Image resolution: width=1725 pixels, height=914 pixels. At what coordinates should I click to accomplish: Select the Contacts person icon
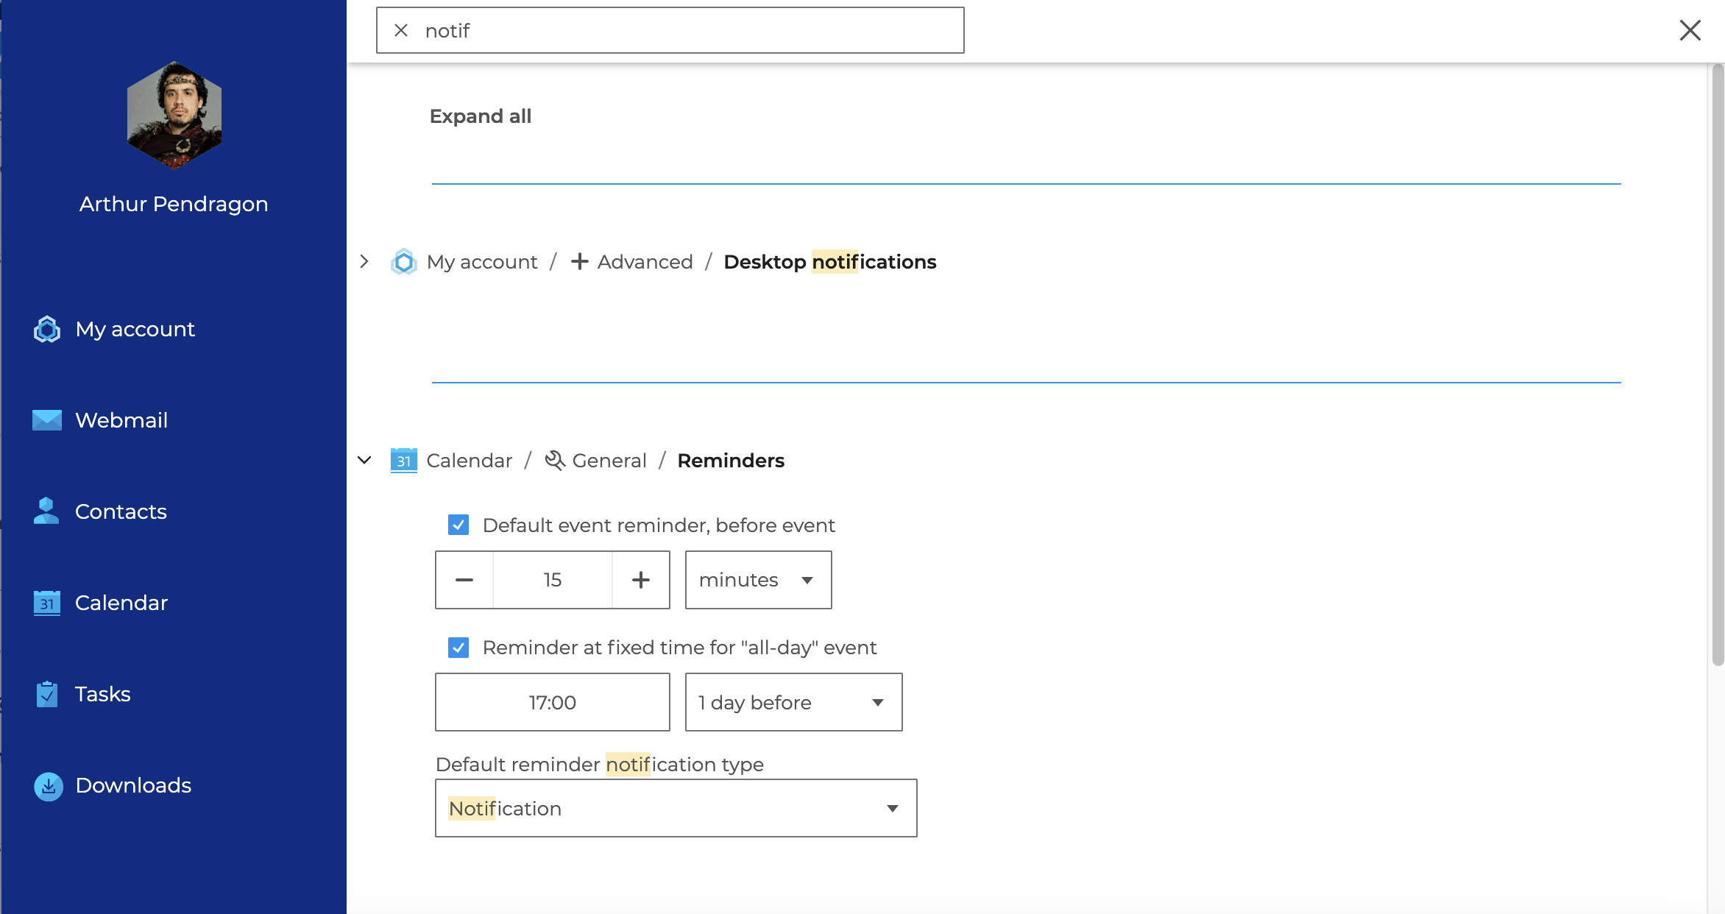click(47, 511)
